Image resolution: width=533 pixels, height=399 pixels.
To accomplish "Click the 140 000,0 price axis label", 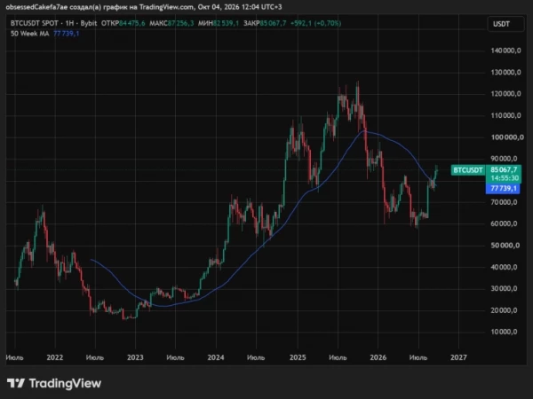I will 505,51.
